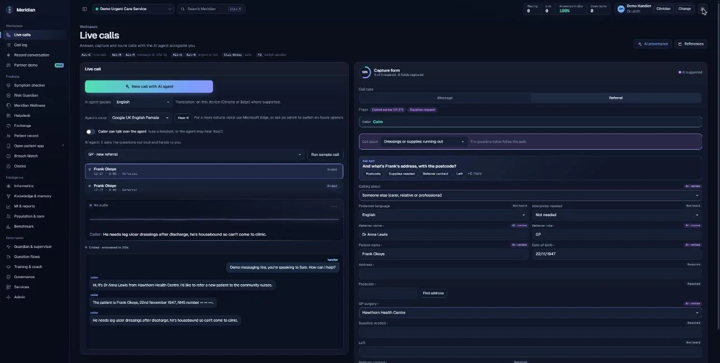Screen dimensions: 720x363
Task: Click the Record conversation sidebar icon
Action: [x=9, y=55]
